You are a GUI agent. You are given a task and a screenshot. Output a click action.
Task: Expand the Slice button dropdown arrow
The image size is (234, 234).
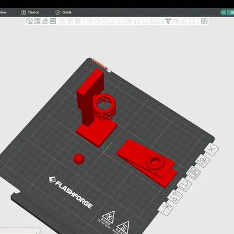223,12
